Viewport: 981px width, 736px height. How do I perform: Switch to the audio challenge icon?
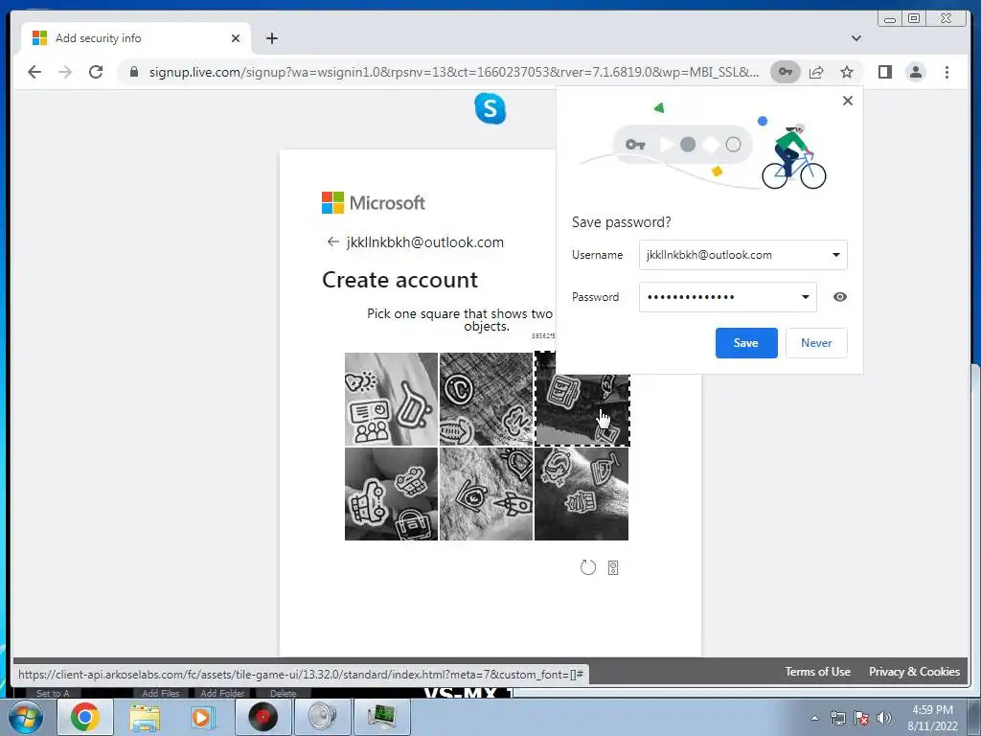click(x=613, y=567)
